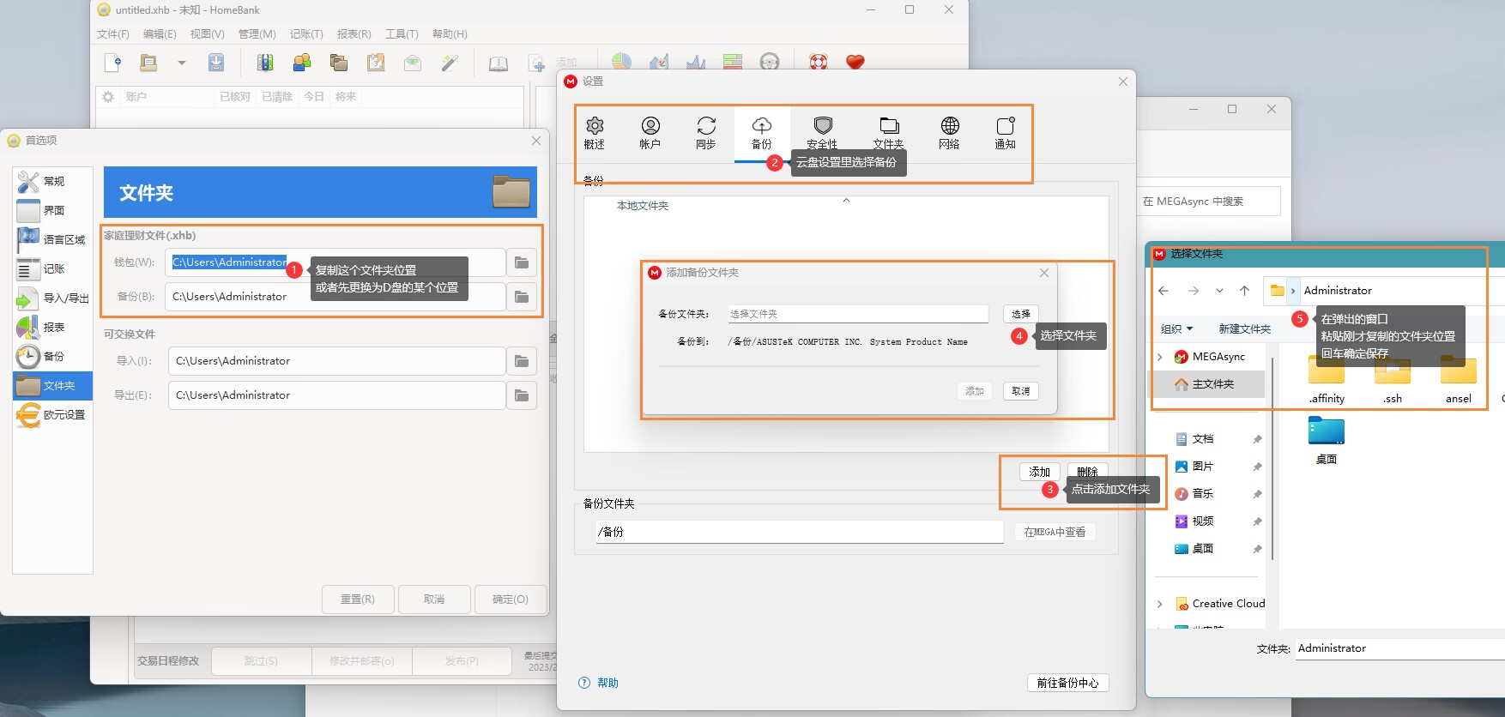The image size is (1505, 717).
Task: Click the 导入 path input field
Action: pyautogui.click(x=336, y=361)
